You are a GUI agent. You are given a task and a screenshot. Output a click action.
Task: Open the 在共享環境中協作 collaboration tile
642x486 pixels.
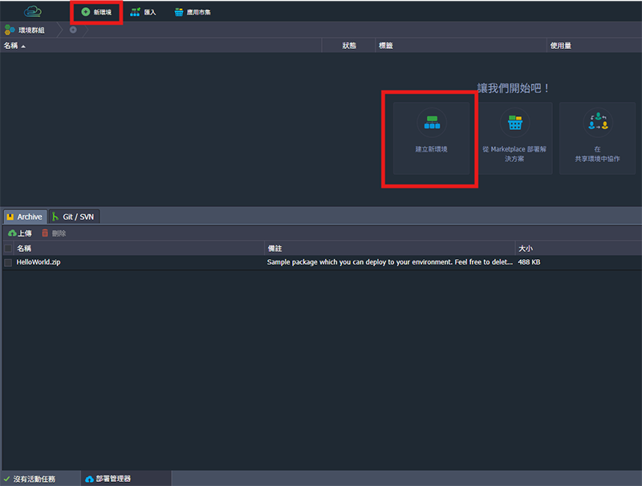click(x=597, y=138)
